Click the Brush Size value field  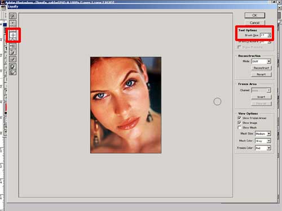(x=264, y=35)
